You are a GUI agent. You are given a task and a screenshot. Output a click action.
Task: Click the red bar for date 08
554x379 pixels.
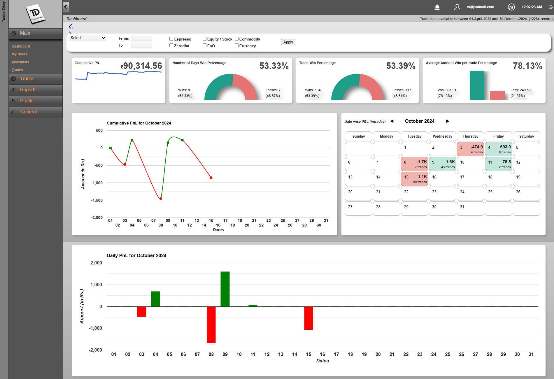[211, 324]
